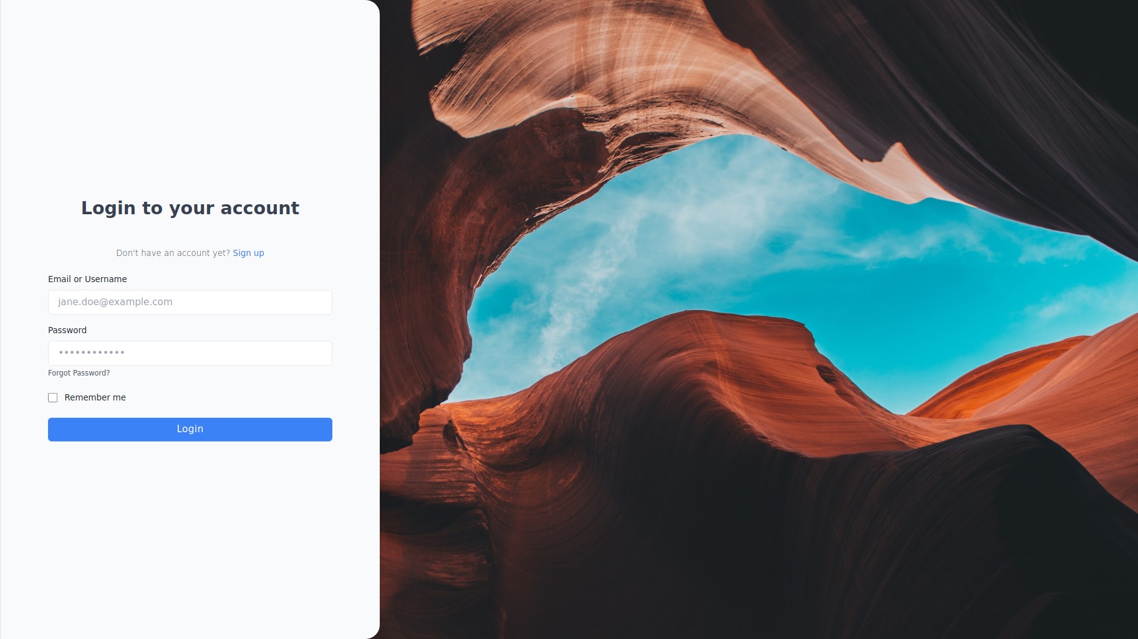Click the "Don't have an account yet?" text
This screenshot has height=639, width=1138.
[x=173, y=253]
